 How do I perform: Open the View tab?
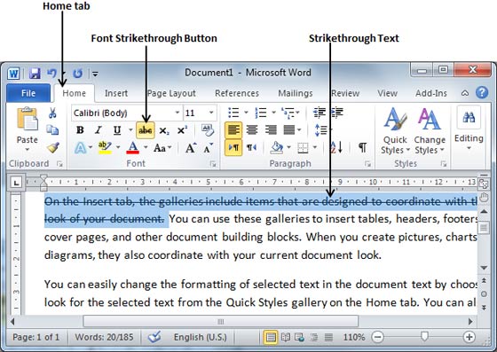[x=387, y=93]
